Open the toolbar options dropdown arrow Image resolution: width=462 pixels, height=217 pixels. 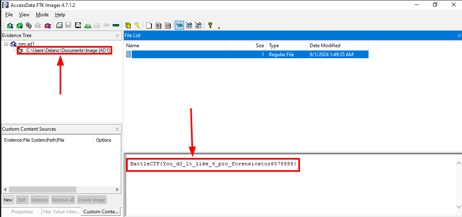pyautogui.click(x=219, y=28)
